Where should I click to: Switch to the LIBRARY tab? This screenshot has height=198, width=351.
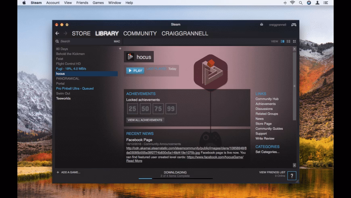coord(107,34)
